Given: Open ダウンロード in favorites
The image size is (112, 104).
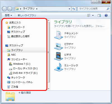Looking at the screenshot, I should (18, 27).
